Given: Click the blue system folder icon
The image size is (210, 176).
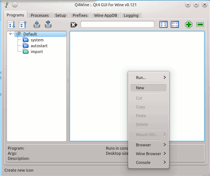Looking at the screenshot, I should 25,40.
